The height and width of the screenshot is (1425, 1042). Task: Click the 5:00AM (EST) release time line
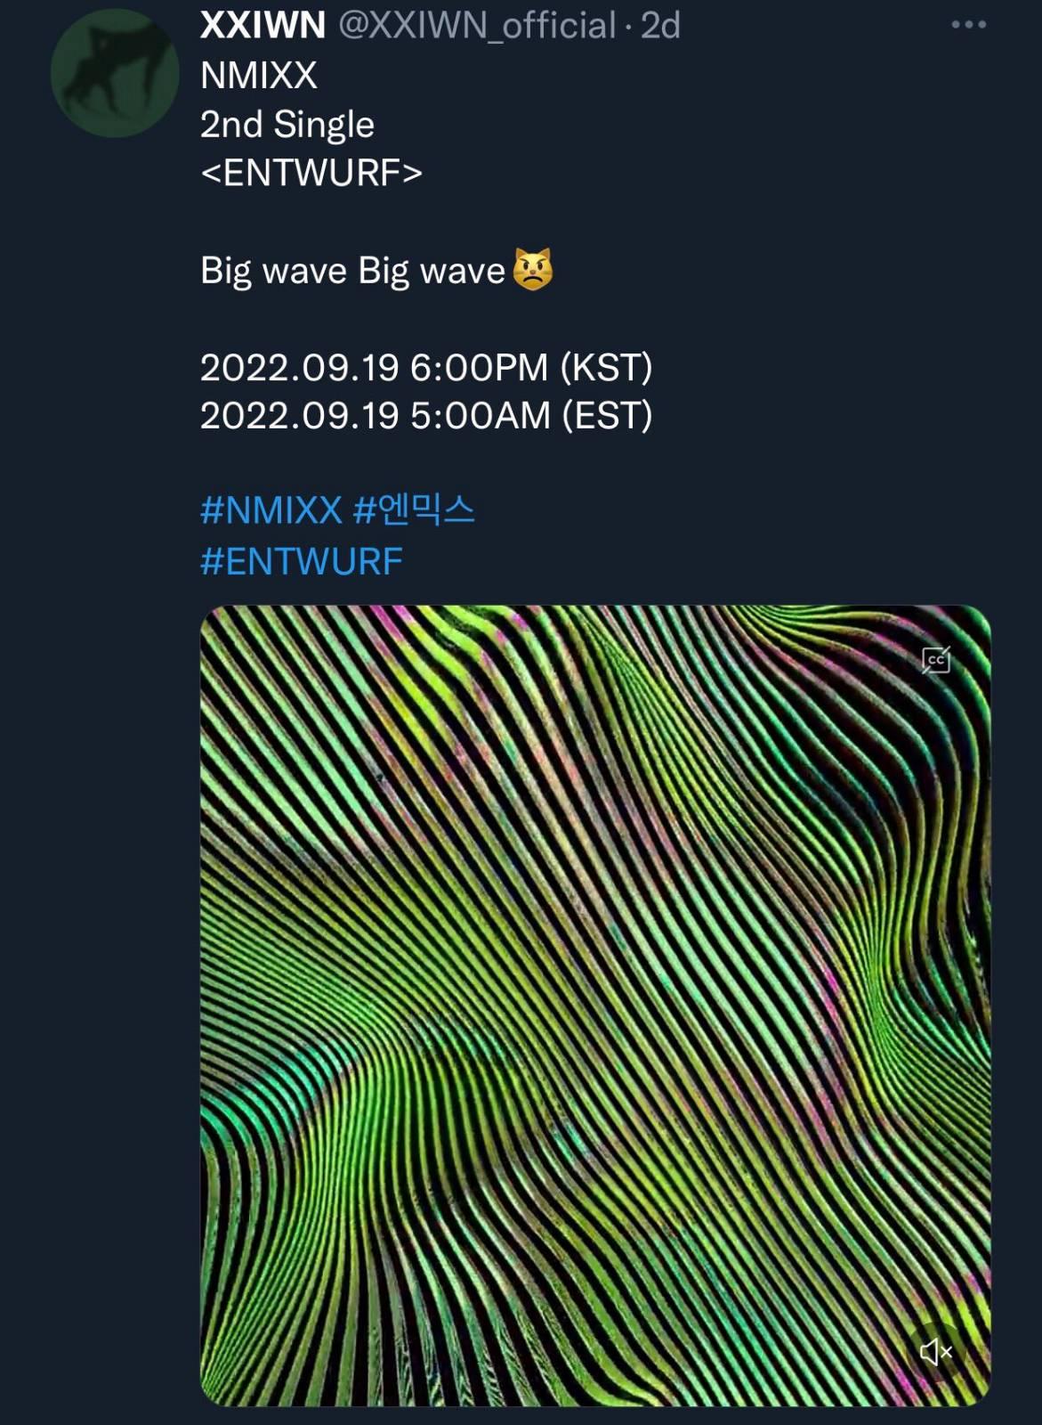425,415
